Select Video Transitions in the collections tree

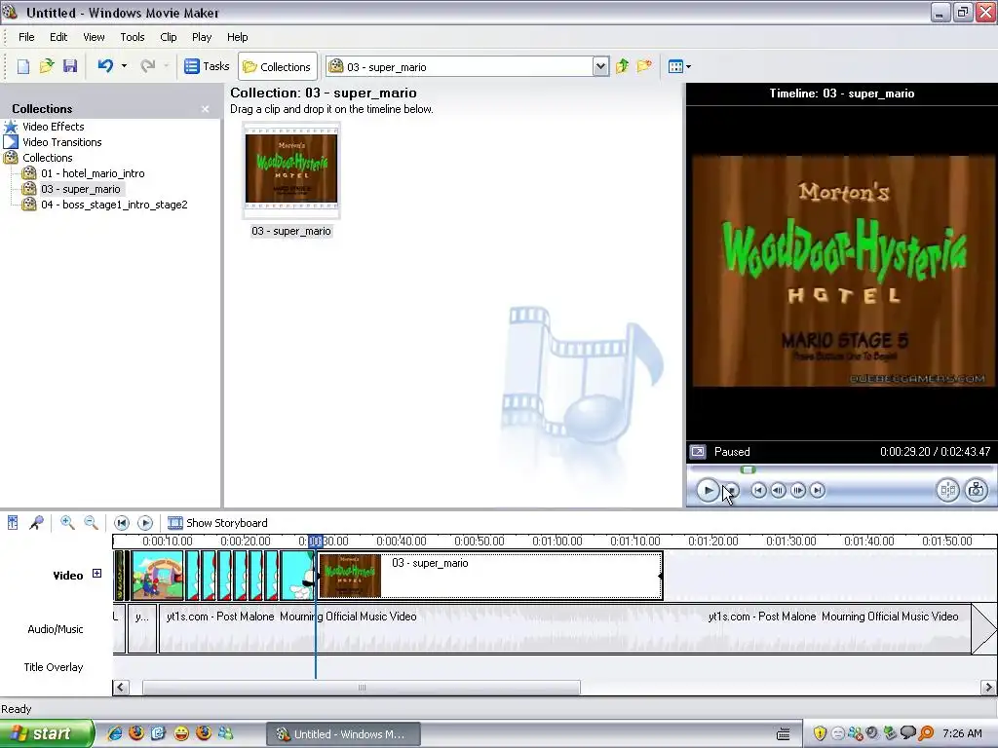coord(62,142)
